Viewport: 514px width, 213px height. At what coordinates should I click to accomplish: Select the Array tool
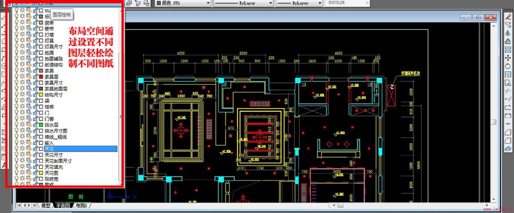point(508,50)
